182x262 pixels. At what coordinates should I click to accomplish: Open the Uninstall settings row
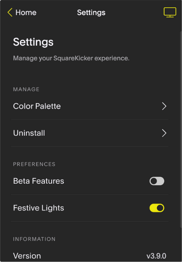pos(90,133)
